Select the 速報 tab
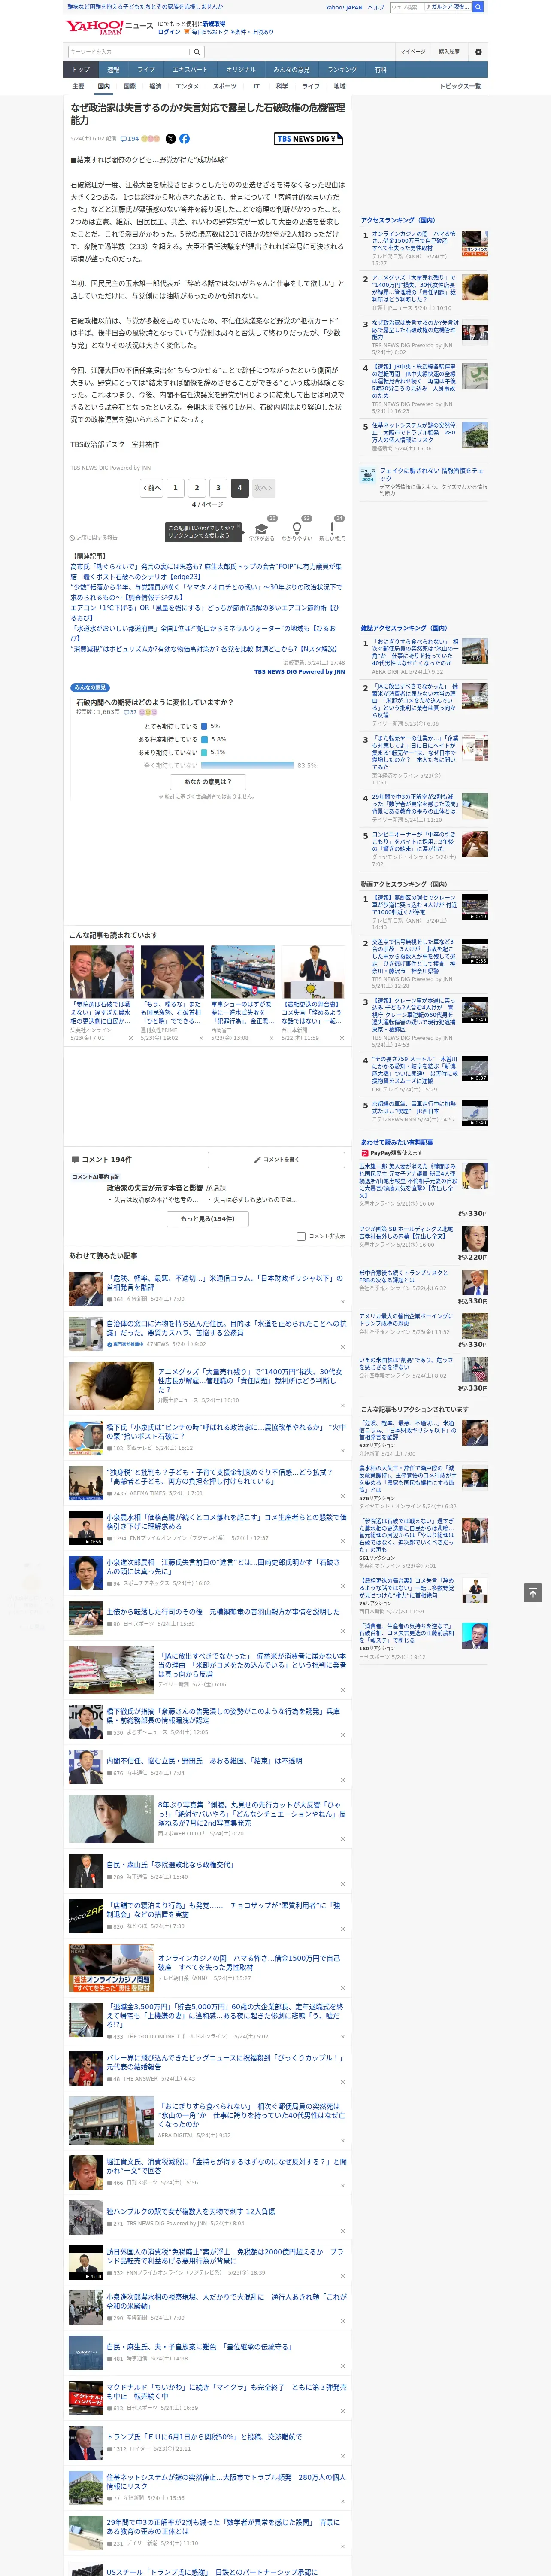The image size is (551, 2576). (113, 70)
